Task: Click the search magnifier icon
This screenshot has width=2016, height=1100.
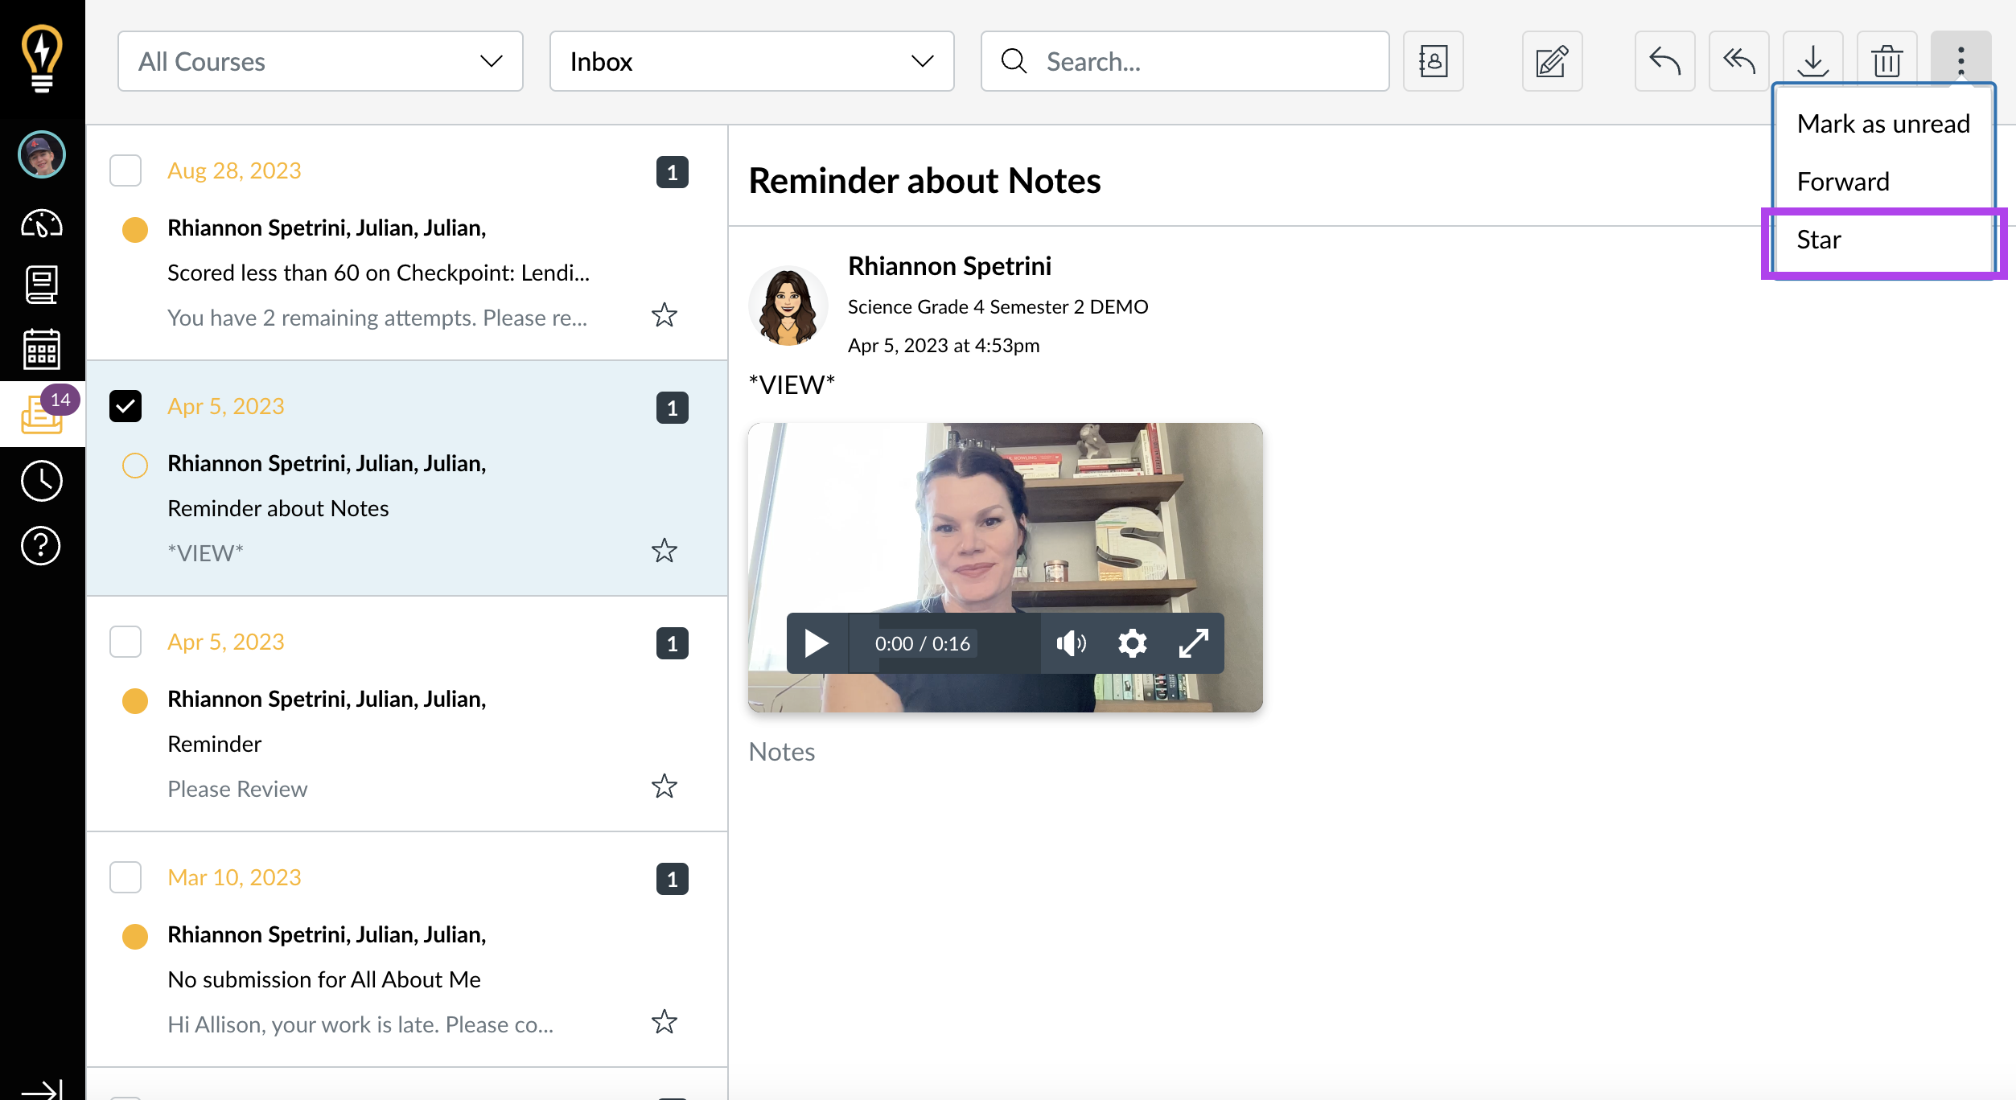Action: 1014,61
